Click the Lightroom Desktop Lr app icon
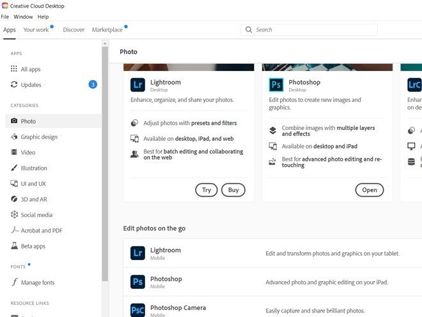 (x=138, y=85)
